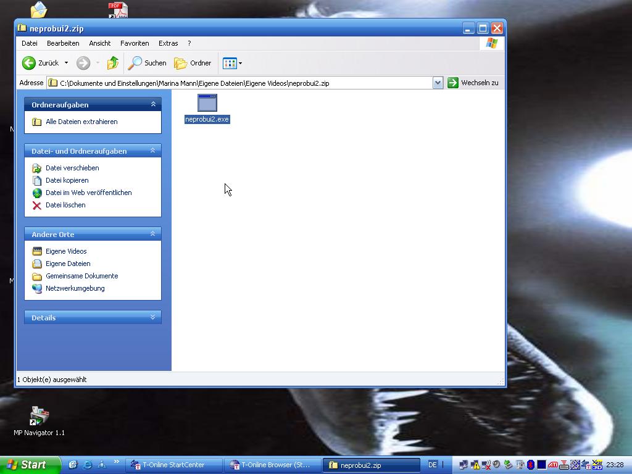Switch to T-Online StartCenter in taskbar
632x474 pixels.
(x=173, y=465)
